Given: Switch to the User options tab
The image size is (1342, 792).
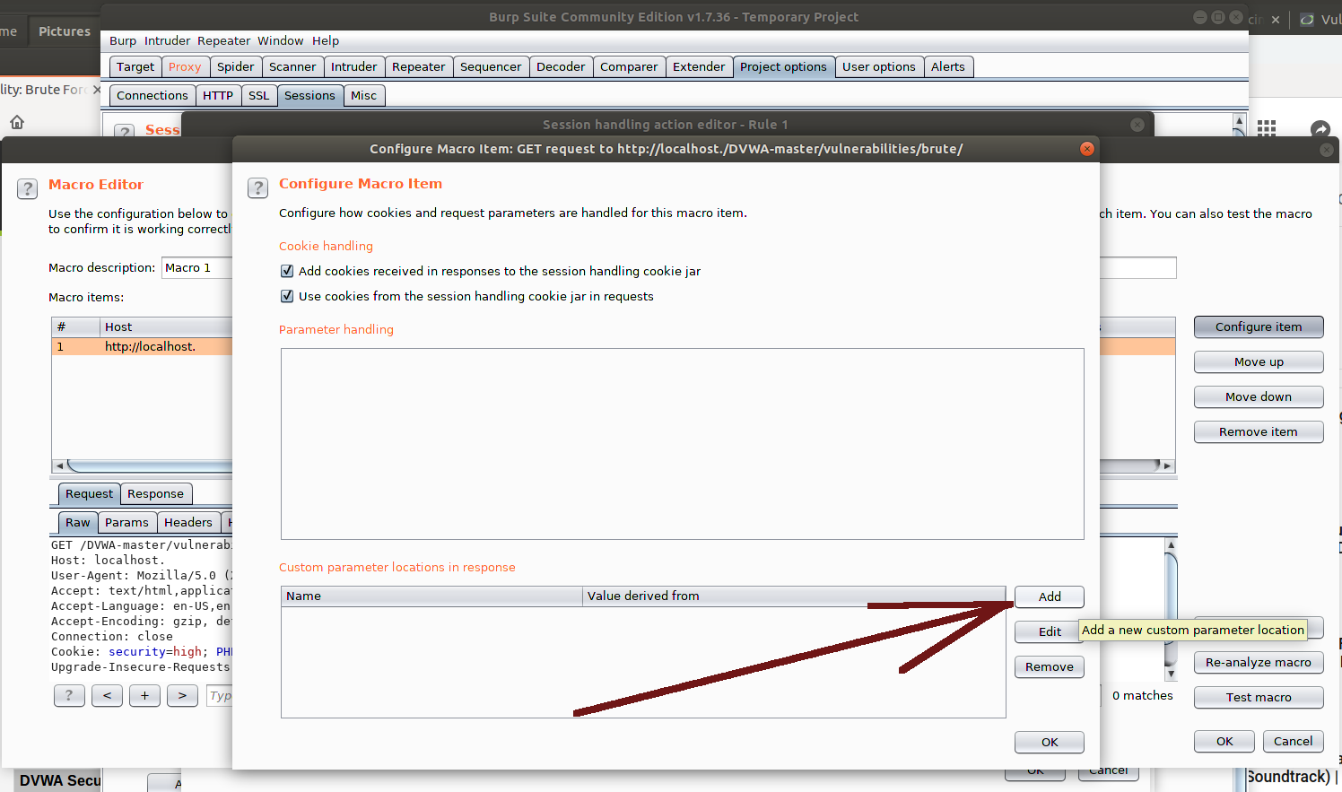Looking at the screenshot, I should point(879,66).
